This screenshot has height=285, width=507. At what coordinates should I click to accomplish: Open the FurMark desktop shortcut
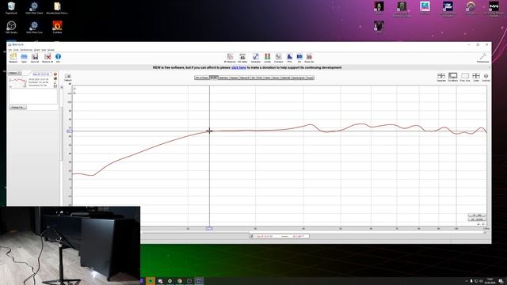(57, 27)
